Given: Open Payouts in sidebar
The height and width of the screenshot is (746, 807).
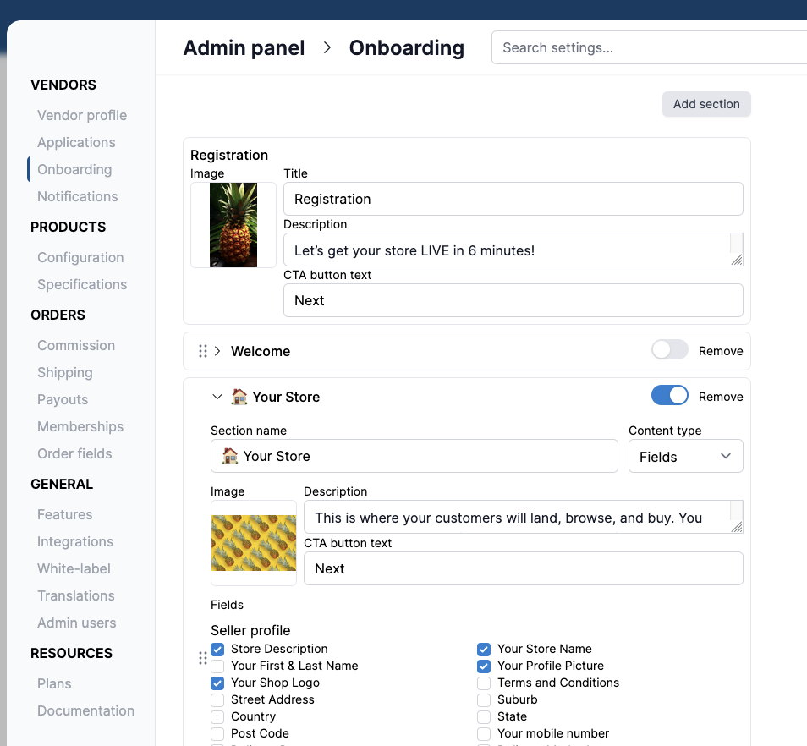Looking at the screenshot, I should 63,400.
